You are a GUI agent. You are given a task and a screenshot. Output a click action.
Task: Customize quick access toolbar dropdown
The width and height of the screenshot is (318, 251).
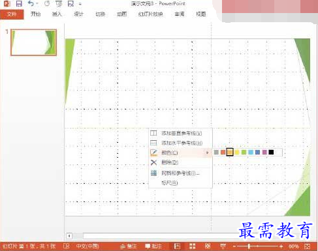(x=80, y=4)
